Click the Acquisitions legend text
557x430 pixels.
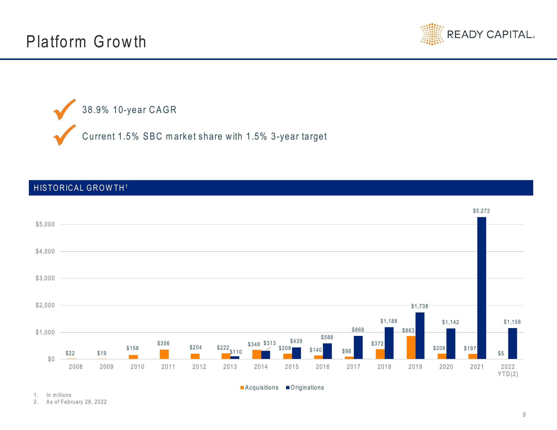pyautogui.click(x=262, y=388)
